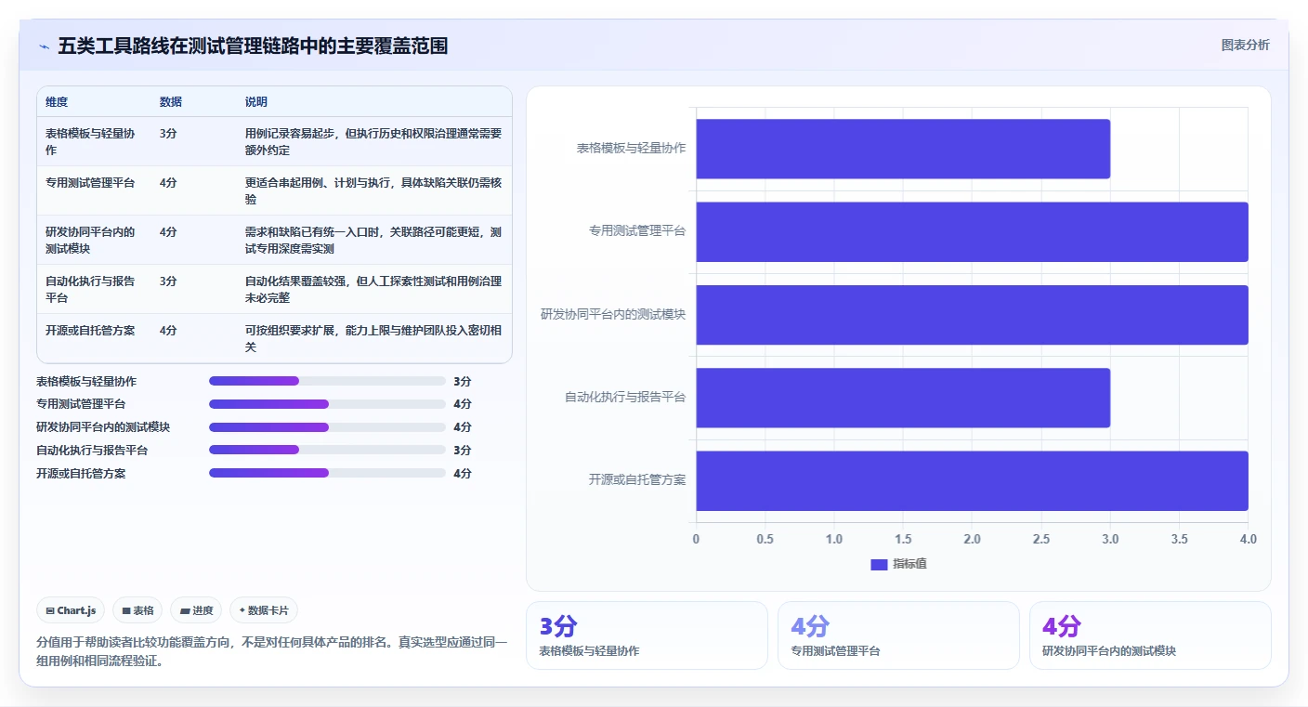This screenshot has width=1308, height=707.
Task: Click the title 五类工具路线在测试管理链路中的主要覆盖范围
Action: coord(253,46)
